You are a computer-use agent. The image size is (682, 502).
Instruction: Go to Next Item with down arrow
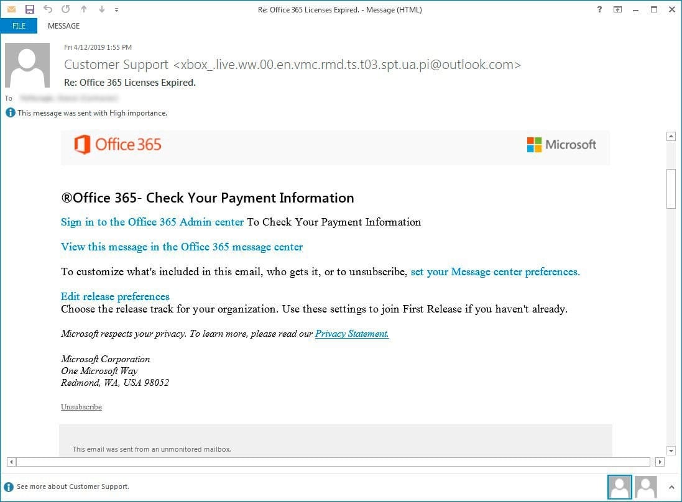(103, 9)
